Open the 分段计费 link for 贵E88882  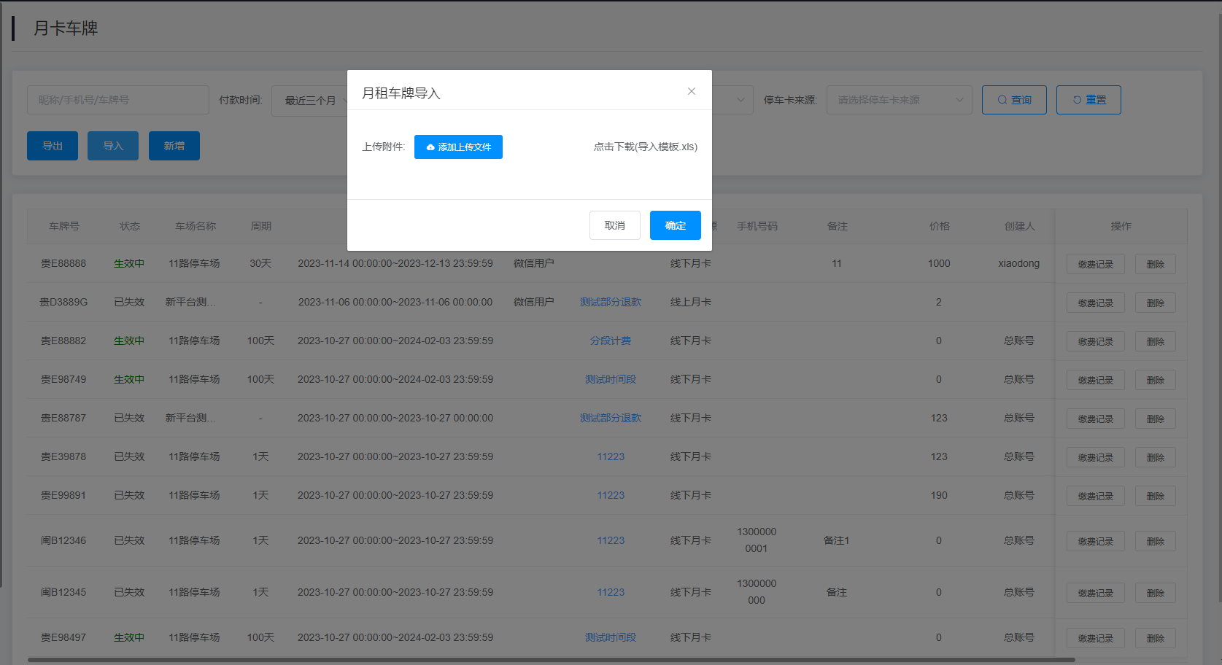pos(610,341)
